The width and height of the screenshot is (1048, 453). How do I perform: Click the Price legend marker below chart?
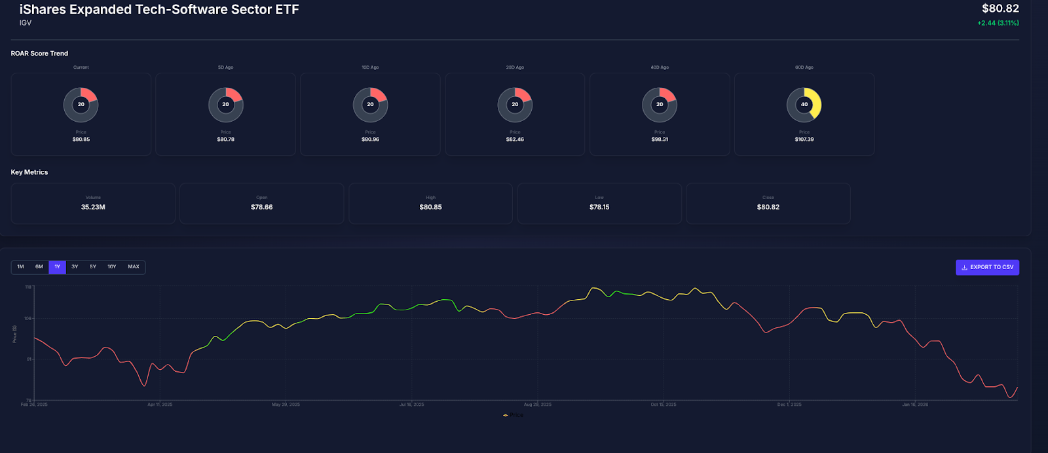point(506,415)
